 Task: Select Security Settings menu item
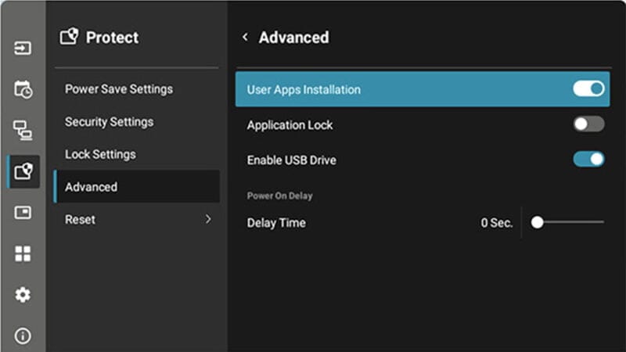coord(109,122)
